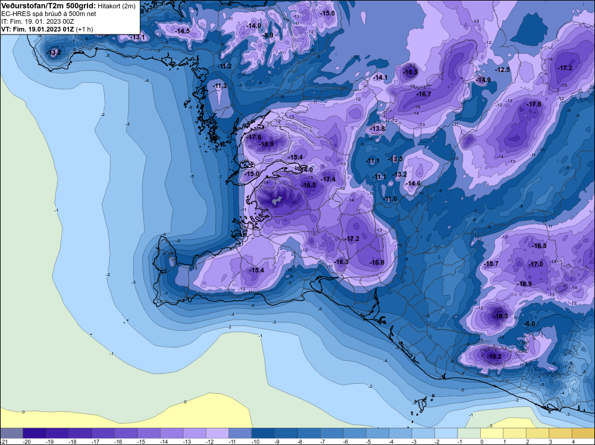The image size is (595, 445).
Task: Choose the pale green legend swatch labeled -1
Action: pos(469,433)
